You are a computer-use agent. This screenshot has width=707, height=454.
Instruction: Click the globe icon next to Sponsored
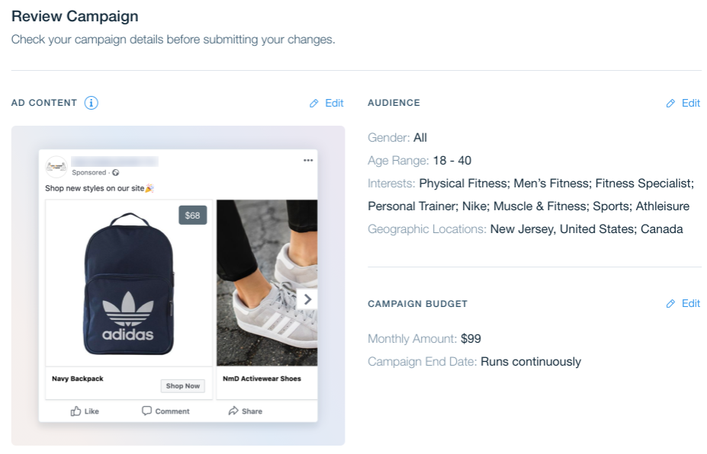coord(115,172)
